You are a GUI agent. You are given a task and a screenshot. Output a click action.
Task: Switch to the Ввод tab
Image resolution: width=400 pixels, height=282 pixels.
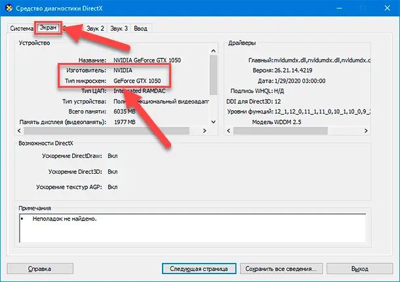coord(141,28)
